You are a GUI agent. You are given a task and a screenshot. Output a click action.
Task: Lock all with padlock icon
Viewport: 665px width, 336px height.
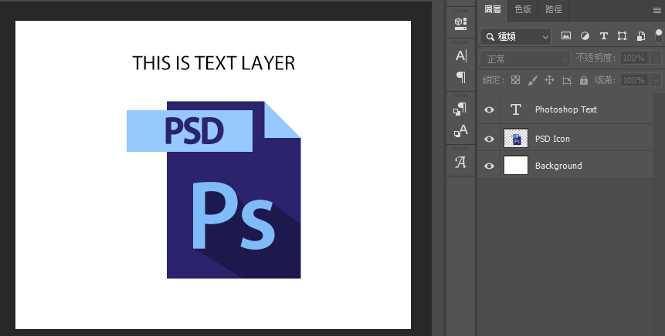tap(584, 80)
